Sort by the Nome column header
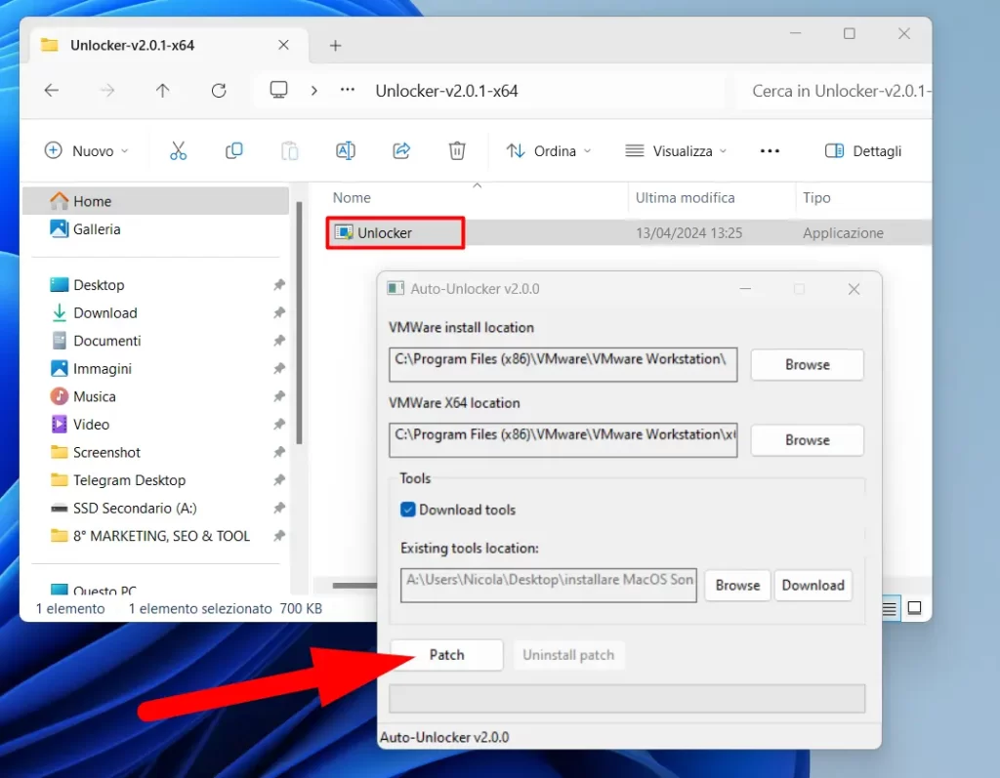 click(x=352, y=198)
